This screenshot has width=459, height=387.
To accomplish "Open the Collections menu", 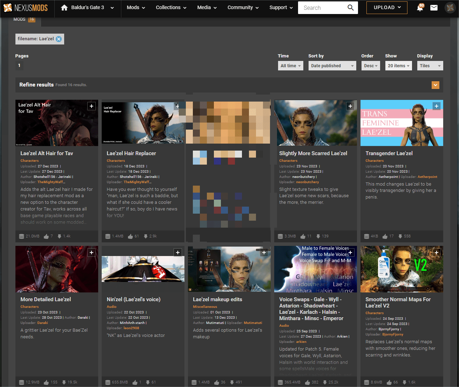I will pyautogui.click(x=171, y=7).
